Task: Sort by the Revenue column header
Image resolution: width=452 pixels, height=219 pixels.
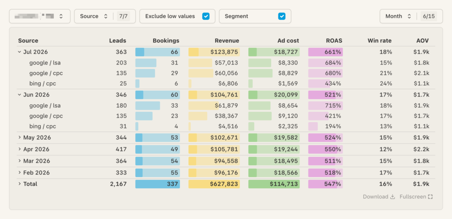Action: point(227,41)
